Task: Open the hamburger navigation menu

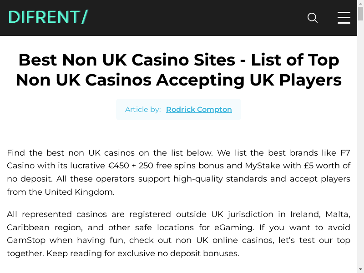Action: tap(344, 18)
